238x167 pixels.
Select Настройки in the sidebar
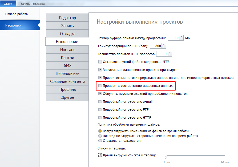tap(20, 25)
